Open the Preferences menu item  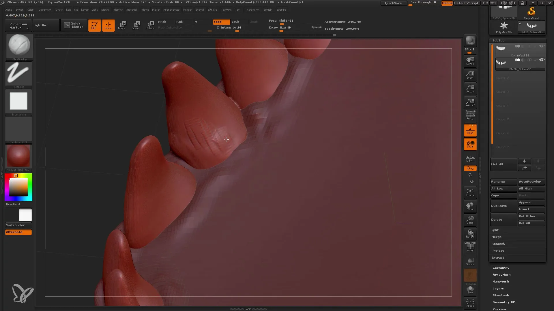click(x=171, y=9)
